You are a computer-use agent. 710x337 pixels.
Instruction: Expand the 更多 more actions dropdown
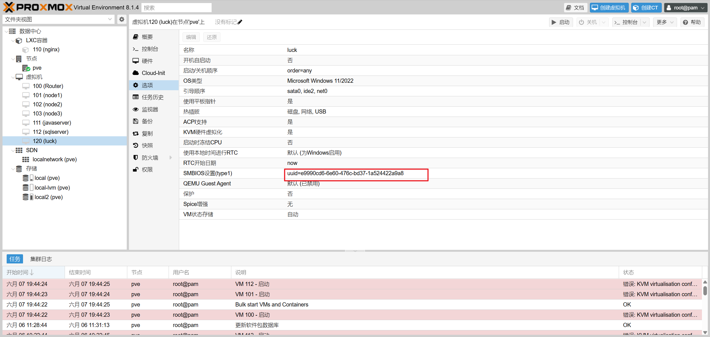click(x=665, y=22)
